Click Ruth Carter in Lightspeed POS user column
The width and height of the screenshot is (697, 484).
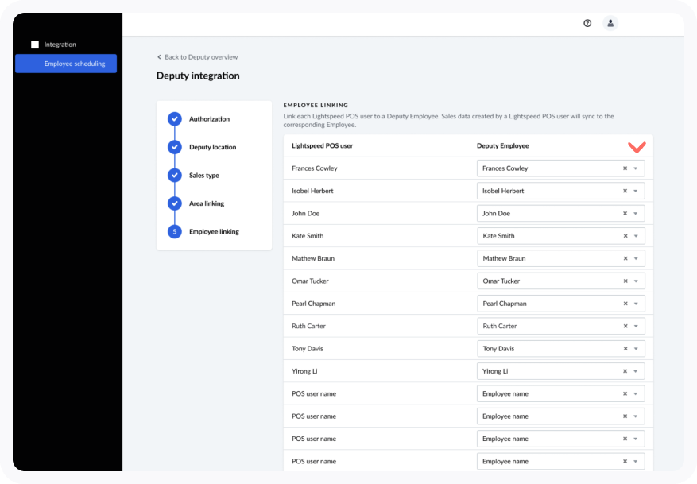[308, 326]
